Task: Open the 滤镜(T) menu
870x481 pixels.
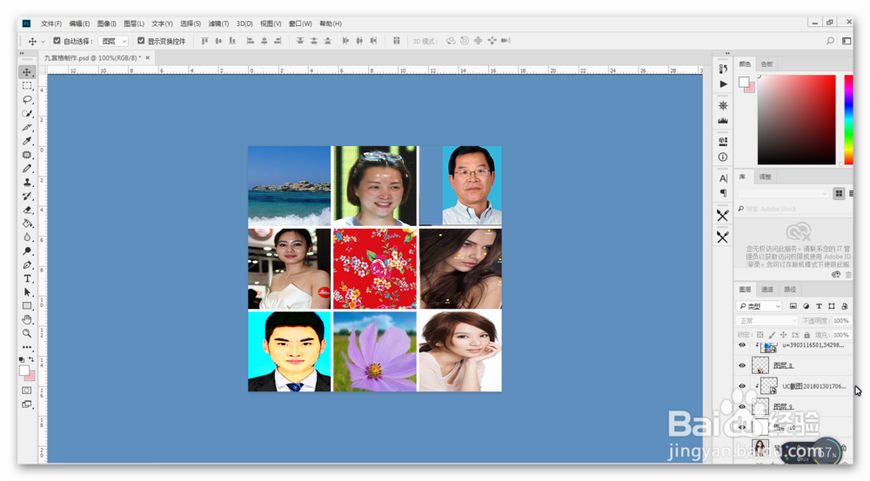Action: tap(218, 23)
